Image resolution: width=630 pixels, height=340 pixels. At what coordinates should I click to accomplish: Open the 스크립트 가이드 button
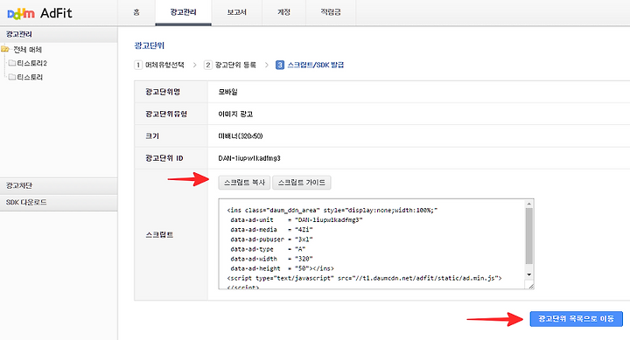click(301, 183)
